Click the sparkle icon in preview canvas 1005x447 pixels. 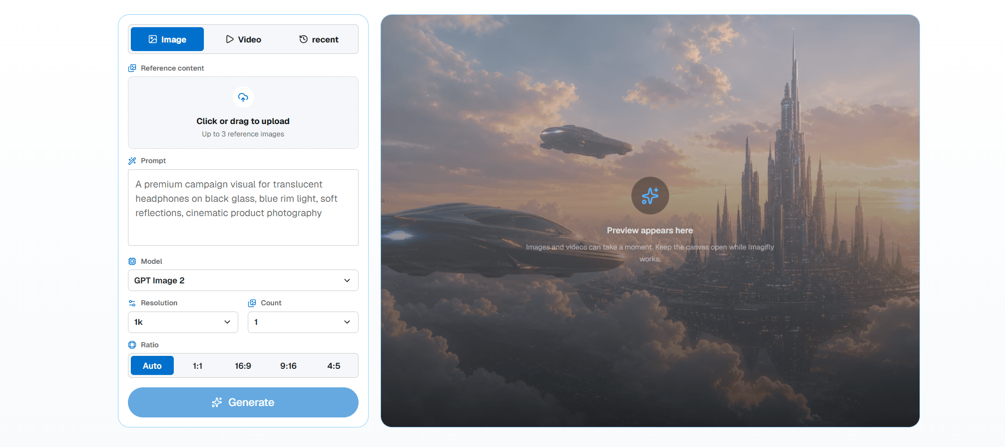click(650, 196)
